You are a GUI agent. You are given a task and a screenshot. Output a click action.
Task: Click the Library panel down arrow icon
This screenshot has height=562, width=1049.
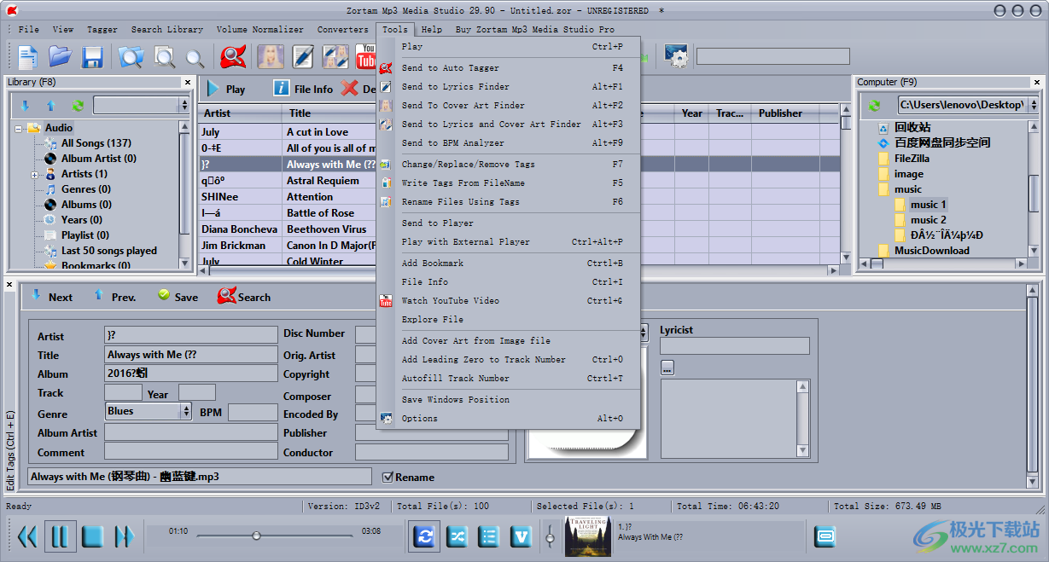[x=25, y=106]
